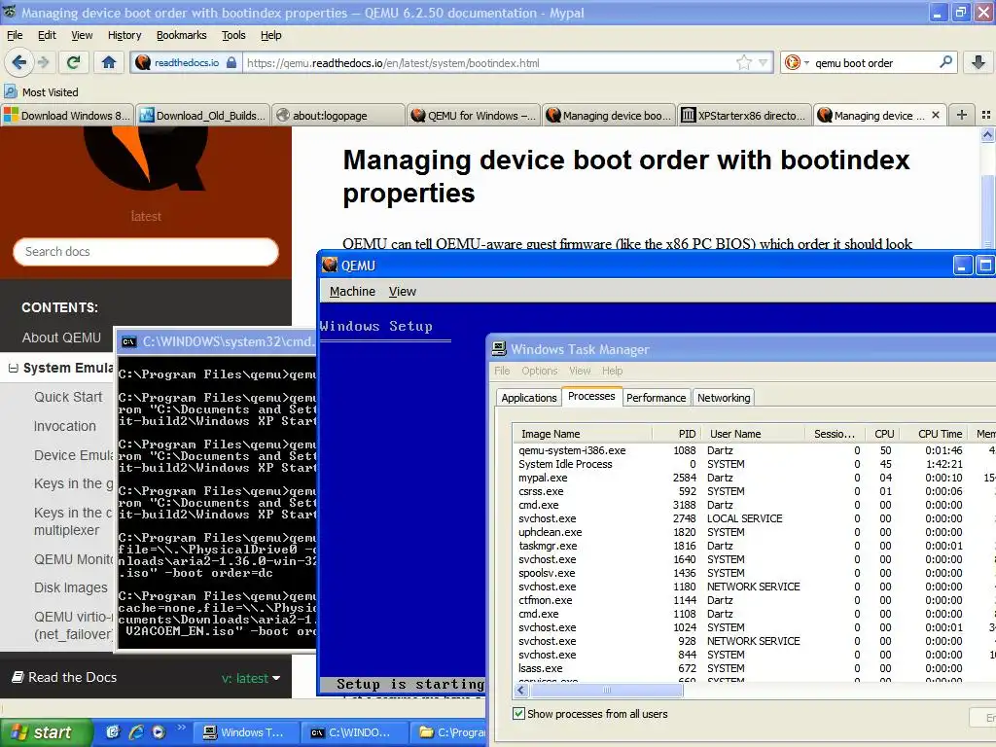This screenshot has height=747, width=996.
Task: Click the padlock icon in address bar
Action: coord(231,62)
